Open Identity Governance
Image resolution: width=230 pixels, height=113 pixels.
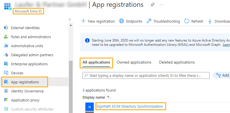tap(27, 91)
